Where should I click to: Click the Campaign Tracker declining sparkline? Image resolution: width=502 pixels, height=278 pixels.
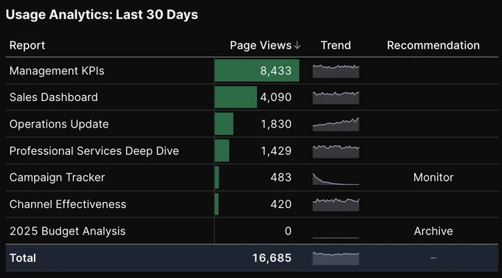336,179
